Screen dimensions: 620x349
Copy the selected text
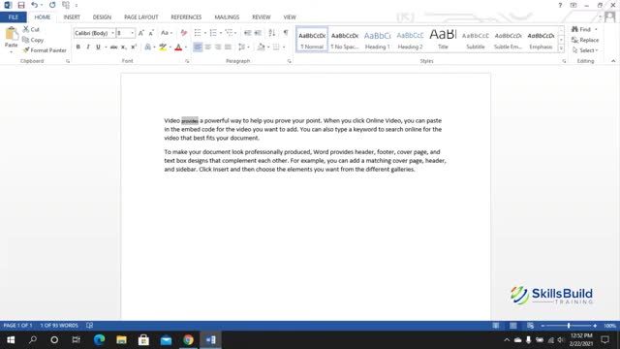click(x=33, y=40)
